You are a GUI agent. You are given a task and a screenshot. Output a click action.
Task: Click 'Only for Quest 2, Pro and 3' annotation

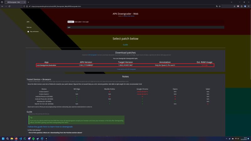165,65
